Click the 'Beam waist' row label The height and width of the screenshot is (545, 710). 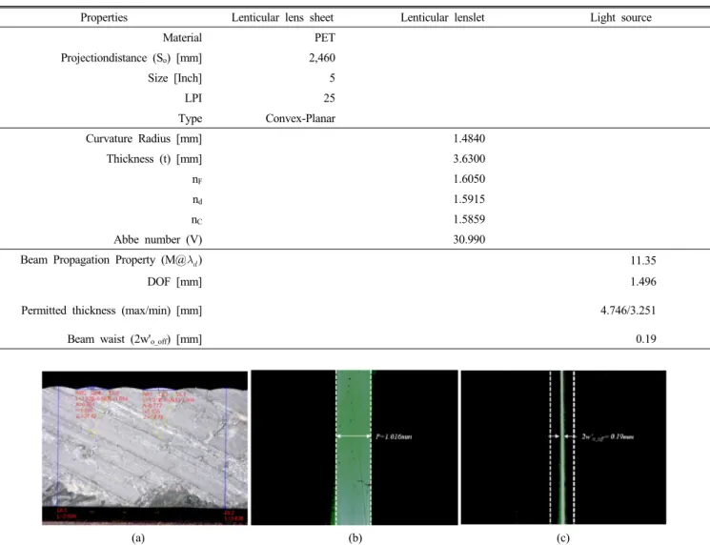pyautogui.click(x=134, y=339)
